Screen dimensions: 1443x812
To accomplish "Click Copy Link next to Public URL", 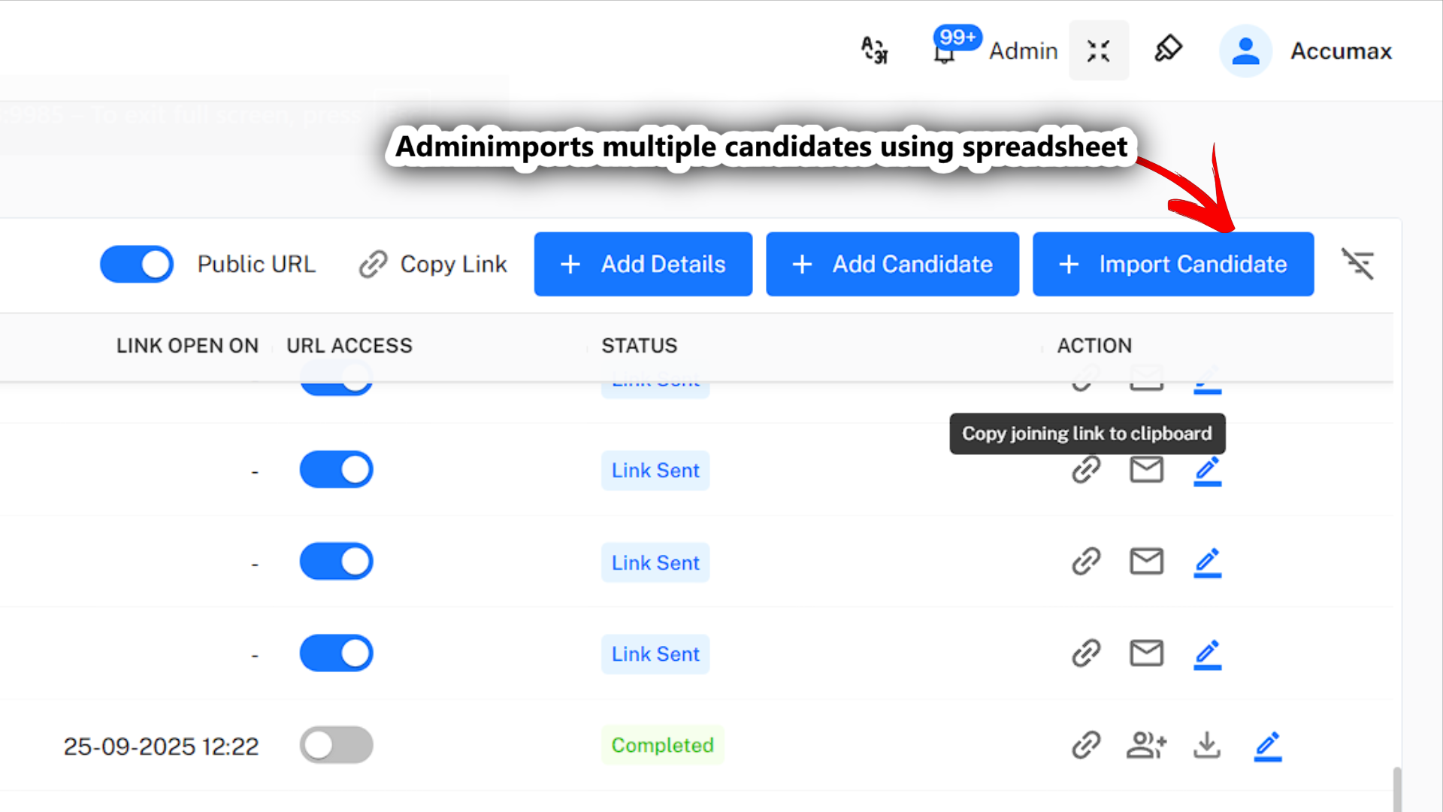I will tap(432, 264).
